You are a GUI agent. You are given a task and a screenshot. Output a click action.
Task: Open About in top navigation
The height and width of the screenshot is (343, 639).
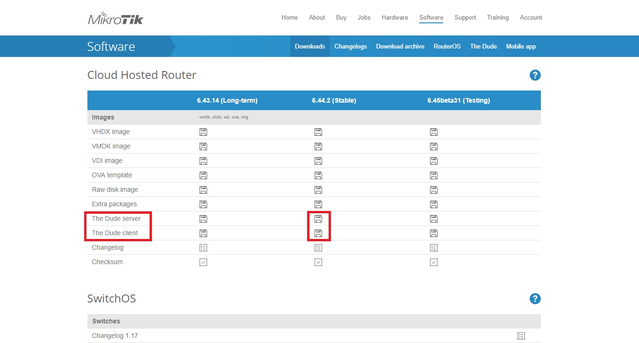pos(317,17)
